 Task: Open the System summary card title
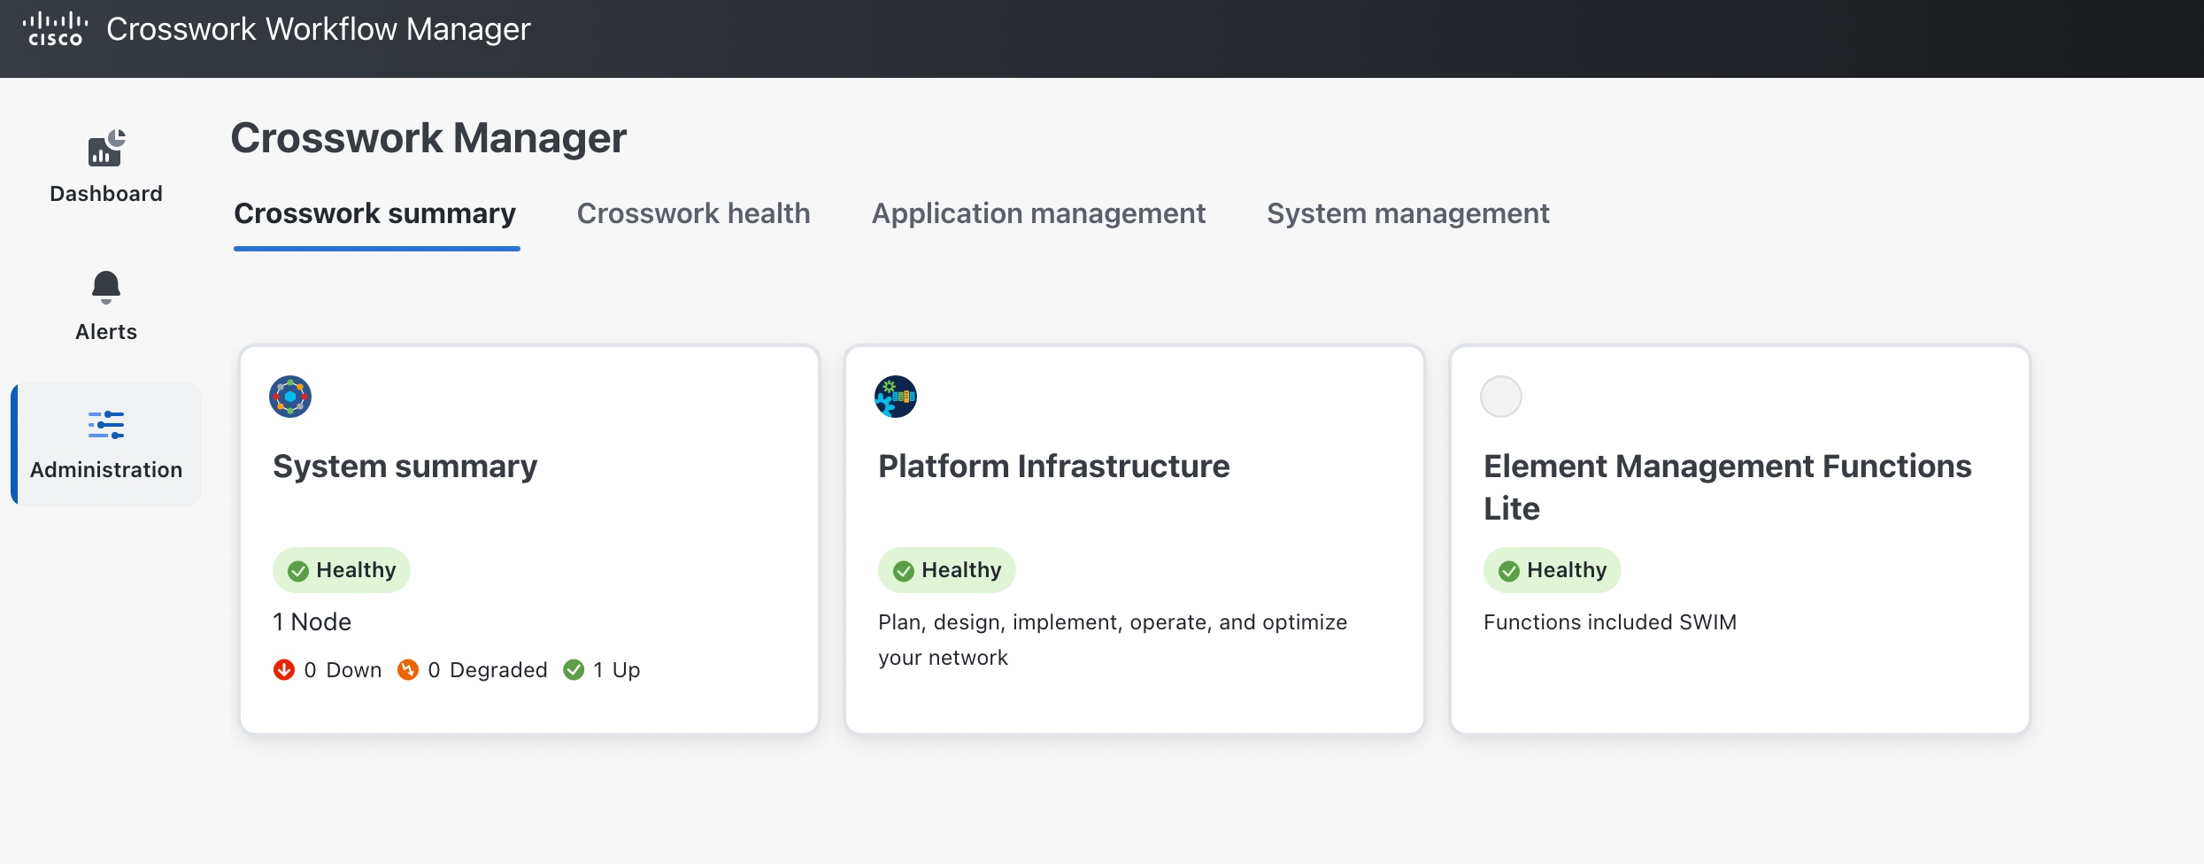click(x=405, y=467)
